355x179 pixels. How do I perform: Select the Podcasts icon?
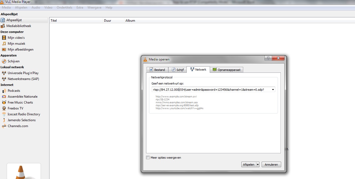click(x=4, y=91)
